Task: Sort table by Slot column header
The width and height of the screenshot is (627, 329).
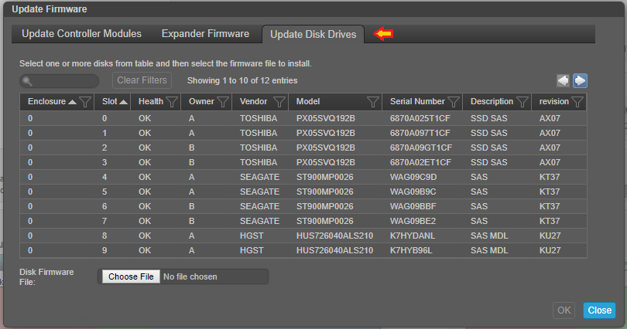Action: [115, 102]
